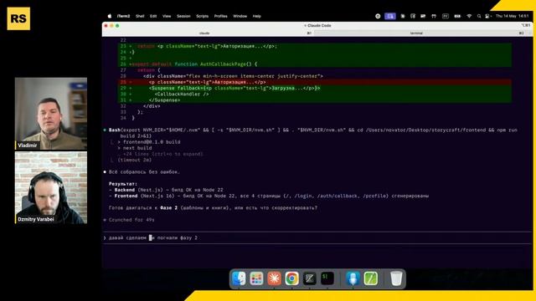Open Trash in the Dock

[x=396, y=278]
